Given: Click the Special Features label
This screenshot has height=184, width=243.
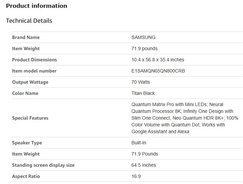Looking at the screenshot, I should tap(30, 118).
